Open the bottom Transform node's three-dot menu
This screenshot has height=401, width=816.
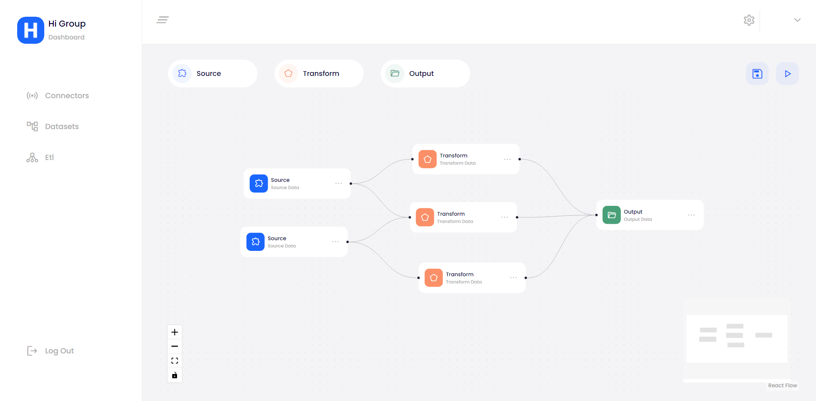pos(513,278)
